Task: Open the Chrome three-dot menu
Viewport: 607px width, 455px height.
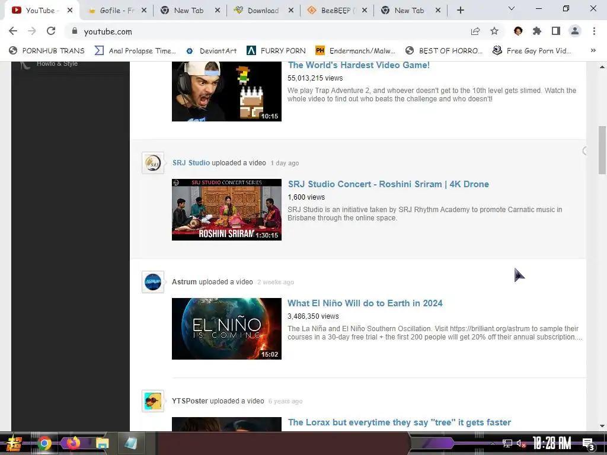Action: (x=594, y=31)
